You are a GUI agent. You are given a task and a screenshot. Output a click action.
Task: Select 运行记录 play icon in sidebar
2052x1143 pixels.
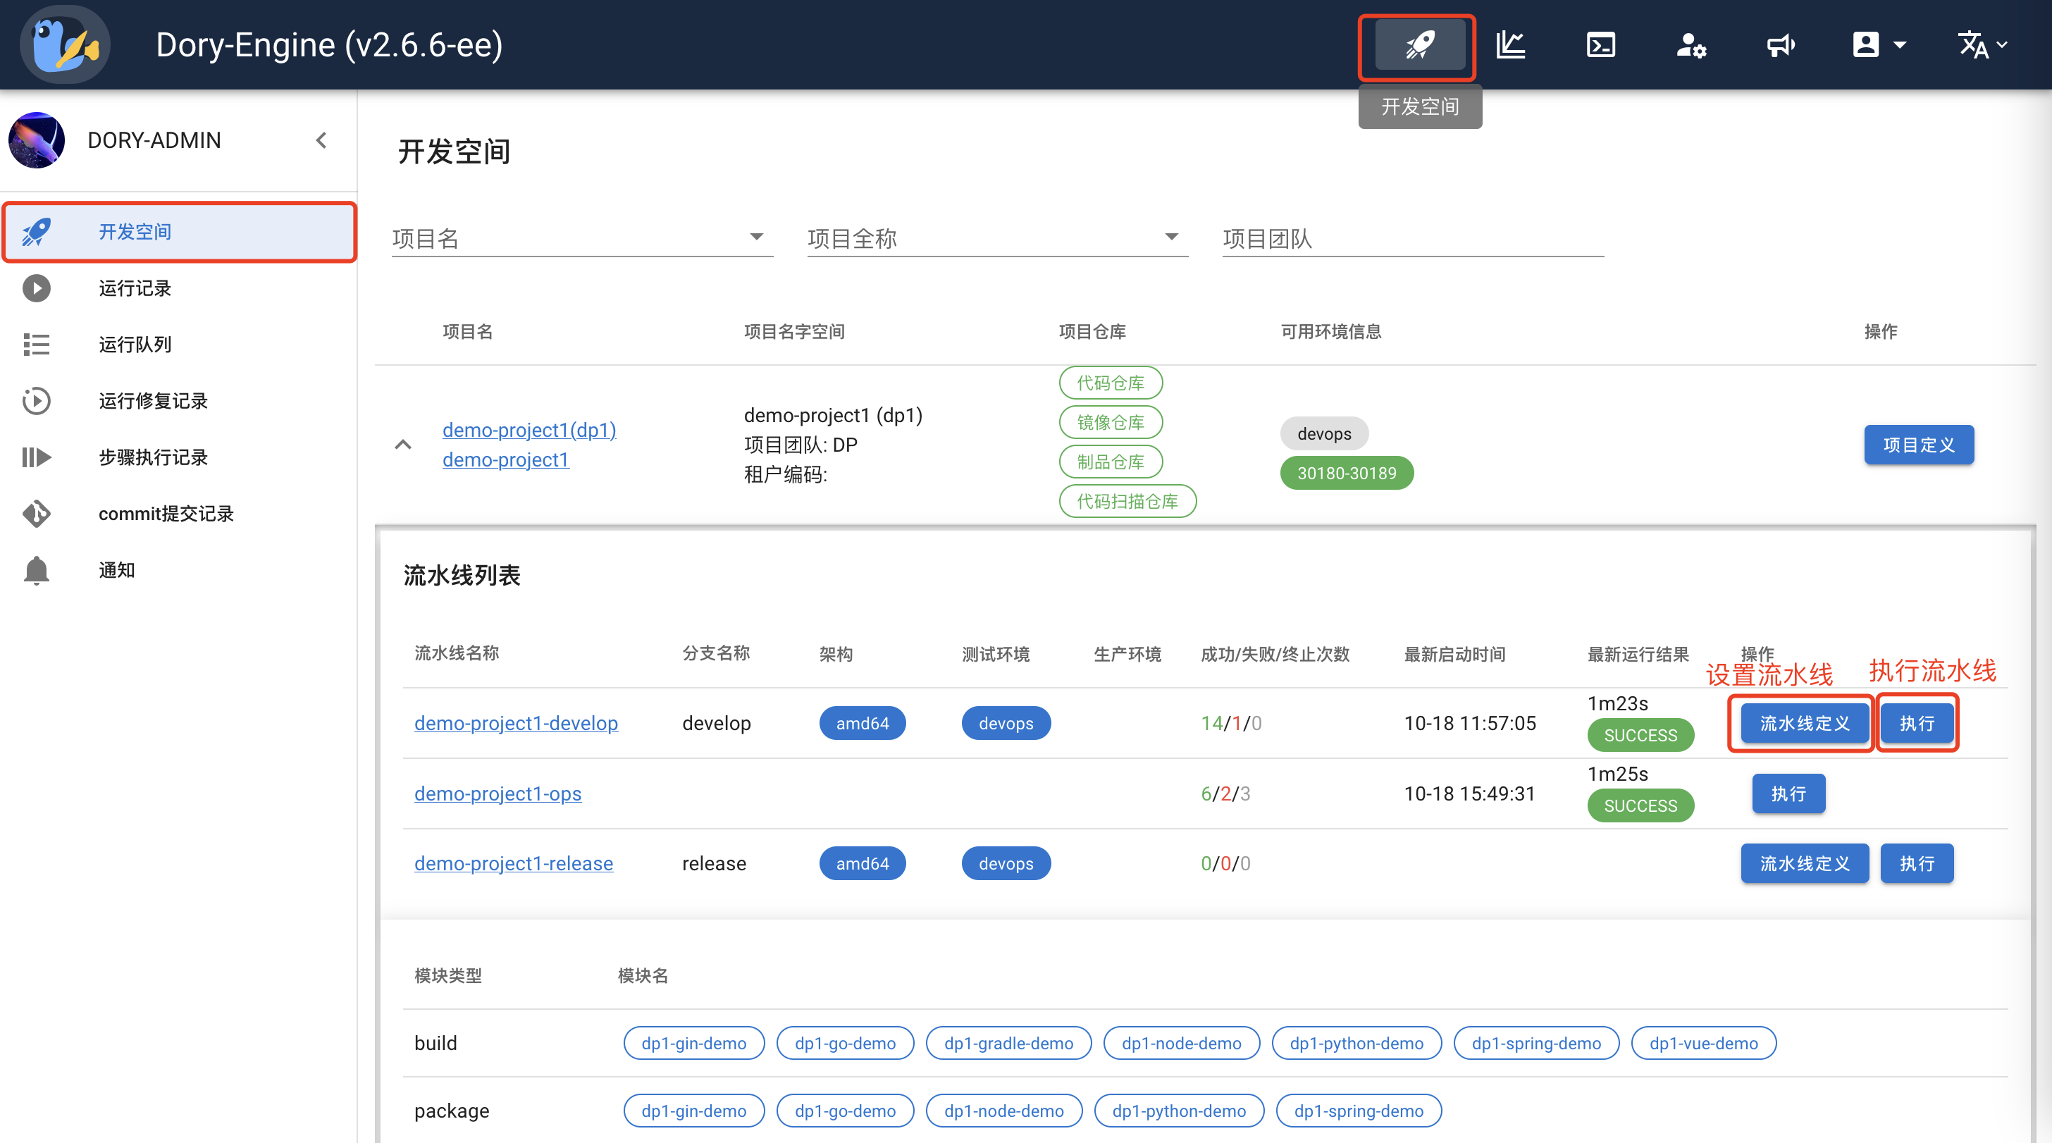36,288
